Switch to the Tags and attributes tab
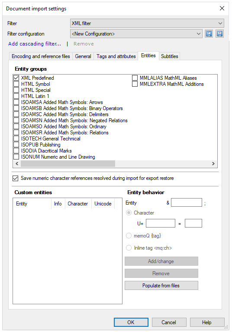This screenshot has height=332, width=232. 116,56
